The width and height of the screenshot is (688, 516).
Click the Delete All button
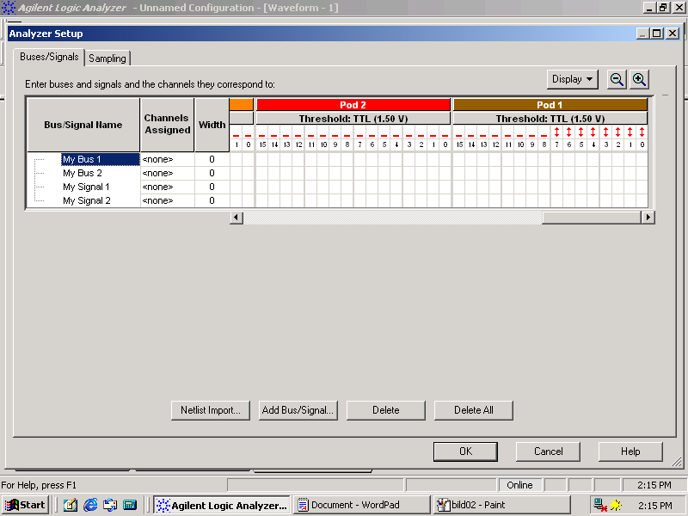[474, 410]
